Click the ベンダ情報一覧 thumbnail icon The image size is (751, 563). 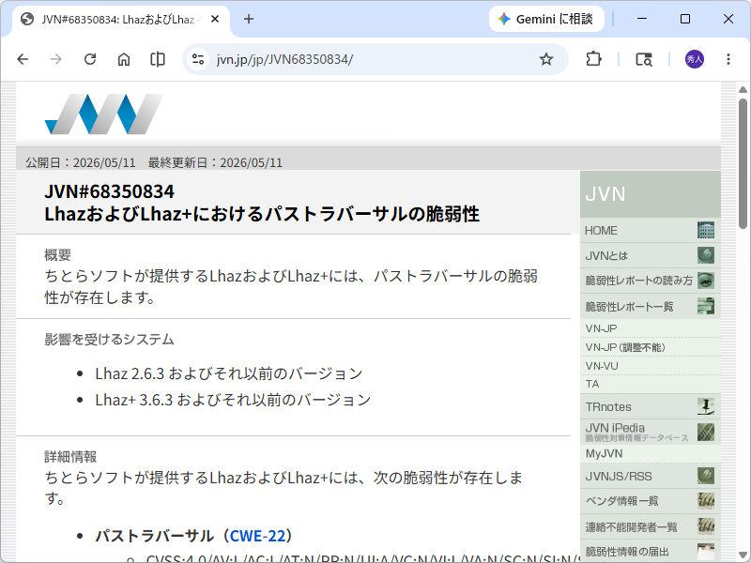click(x=706, y=501)
